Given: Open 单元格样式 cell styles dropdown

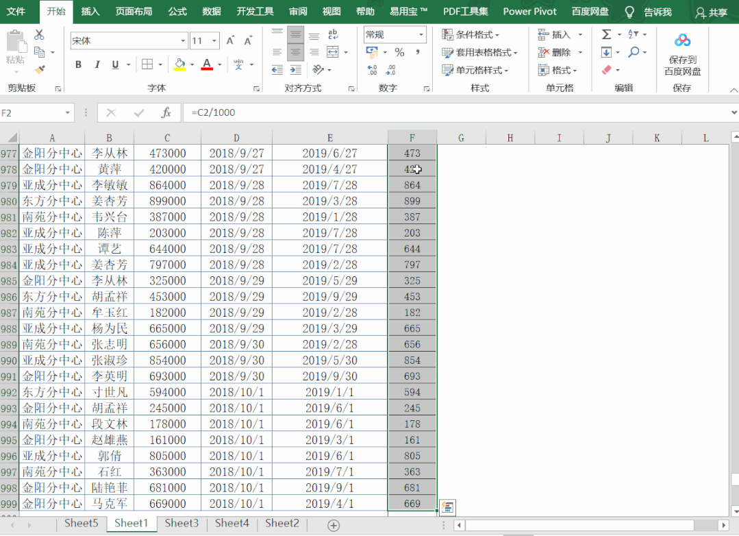Looking at the screenshot, I should (475, 71).
